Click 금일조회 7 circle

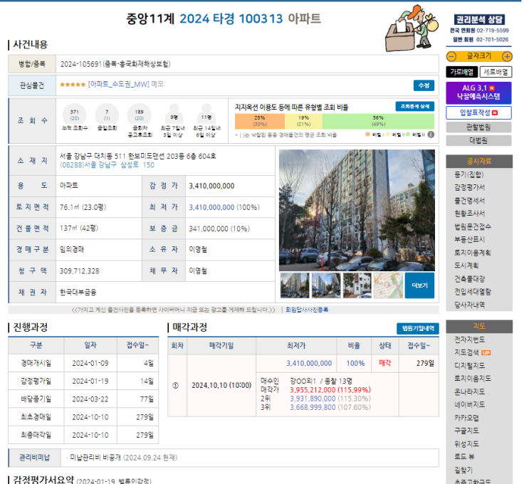107,115
